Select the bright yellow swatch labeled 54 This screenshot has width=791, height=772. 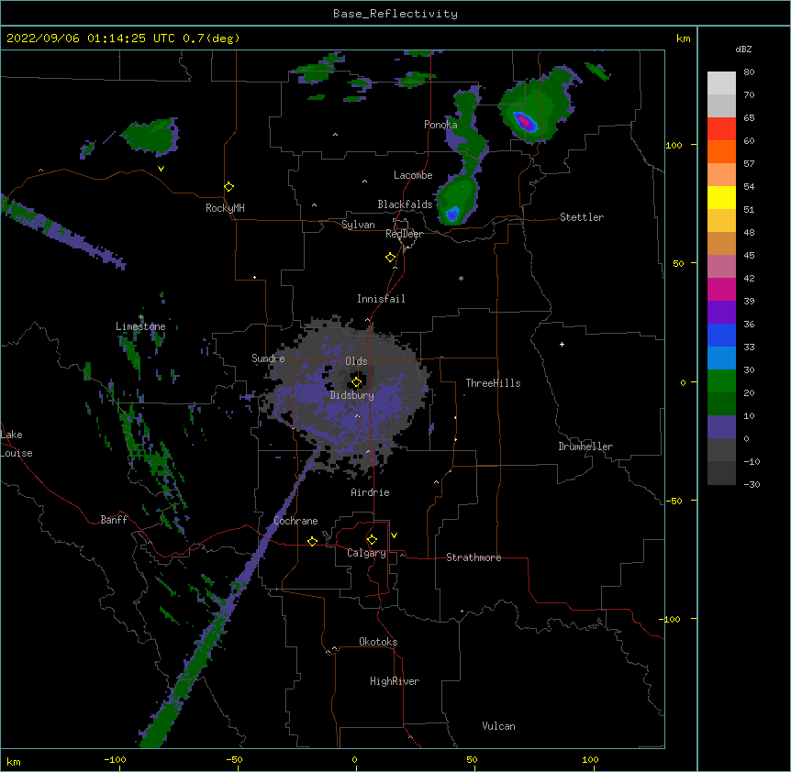tap(721, 197)
